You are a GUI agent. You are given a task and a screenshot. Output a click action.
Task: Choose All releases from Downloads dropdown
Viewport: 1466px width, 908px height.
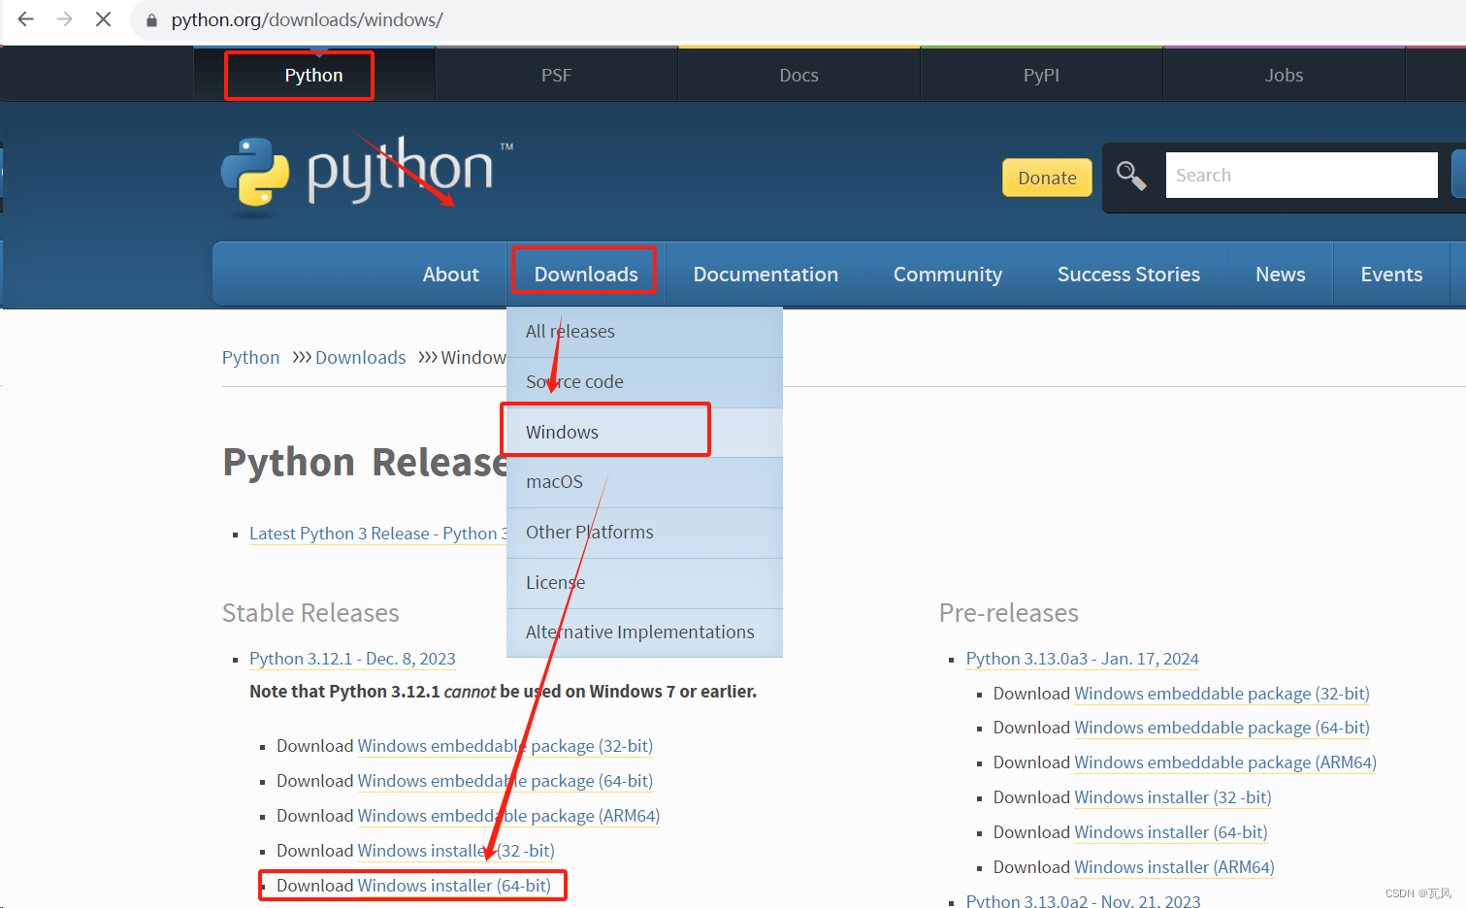(x=644, y=332)
